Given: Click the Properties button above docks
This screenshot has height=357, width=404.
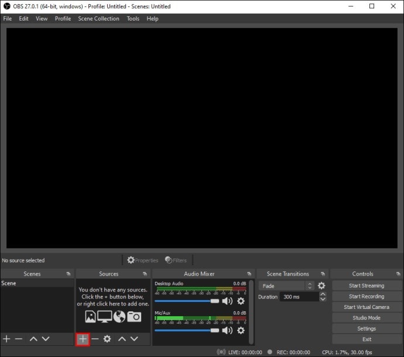Looking at the screenshot, I should 142,260.
